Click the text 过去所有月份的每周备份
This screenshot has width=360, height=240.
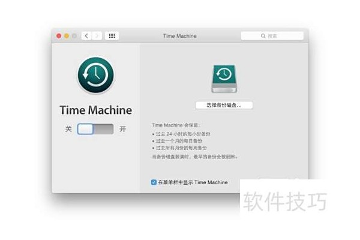coord(181,148)
